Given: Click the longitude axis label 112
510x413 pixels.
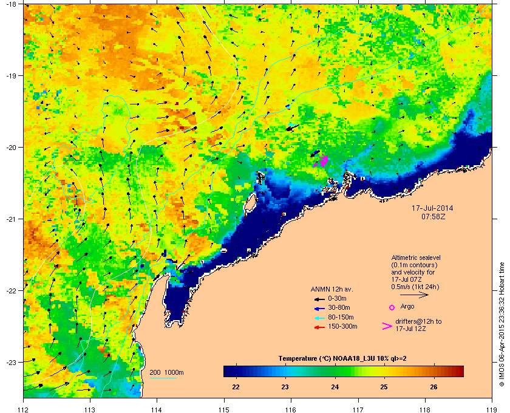Looking at the screenshot, I should [x=23, y=409].
